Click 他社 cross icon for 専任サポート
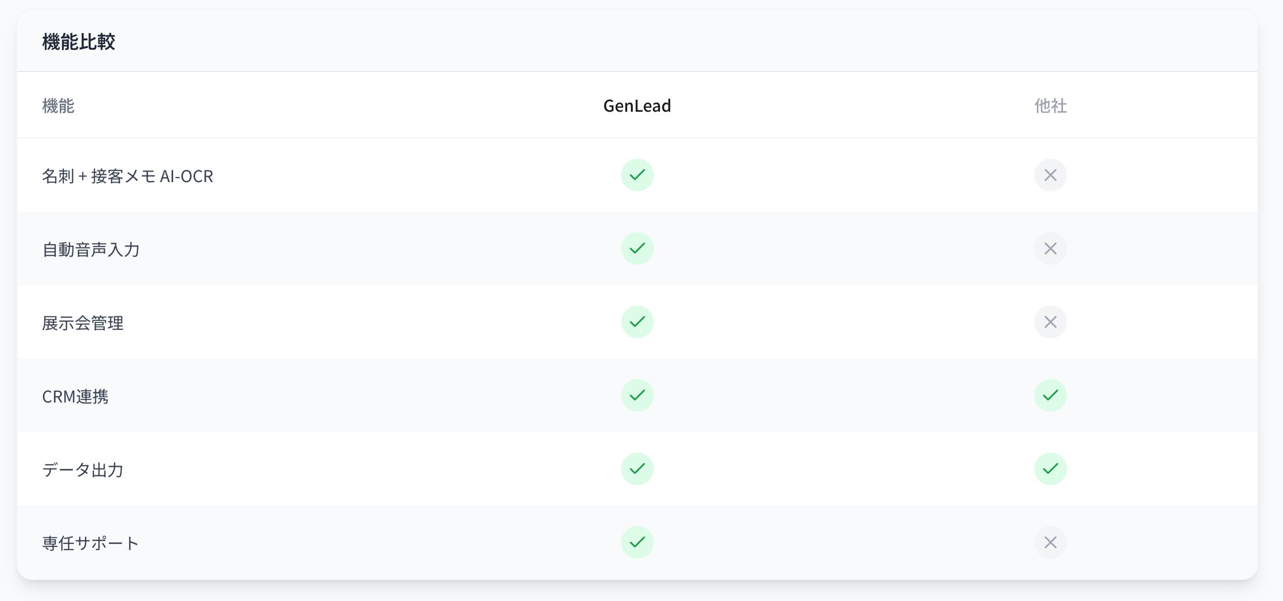 point(1050,542)
